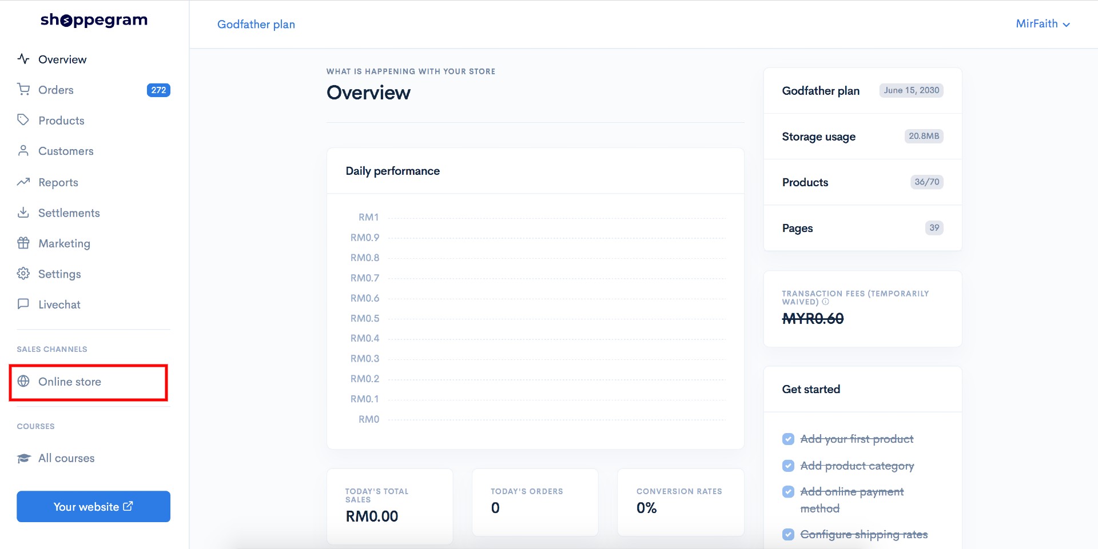Toggle the 'Add online payment method' checkbox

pos(788,492)
